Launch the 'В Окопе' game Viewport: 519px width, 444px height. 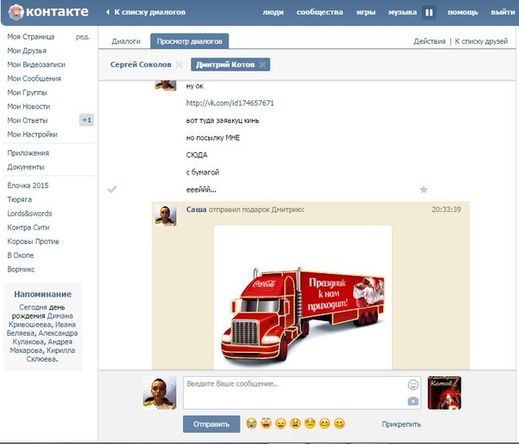[x=21, y=255]
